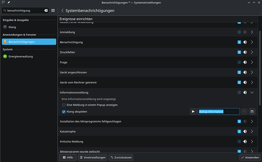Click the Voreinstellungen button
The height and width of the screenshot is (162, 262).
92,157
